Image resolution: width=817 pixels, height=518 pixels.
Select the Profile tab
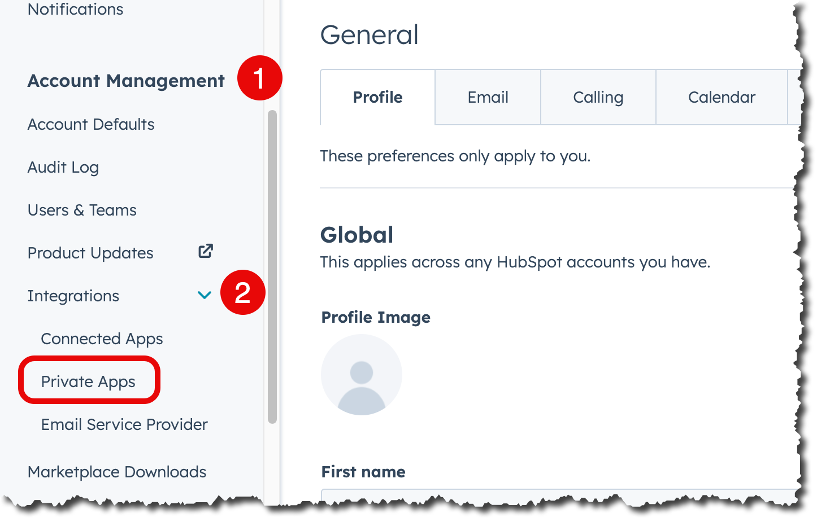click(x=377, y=97)
